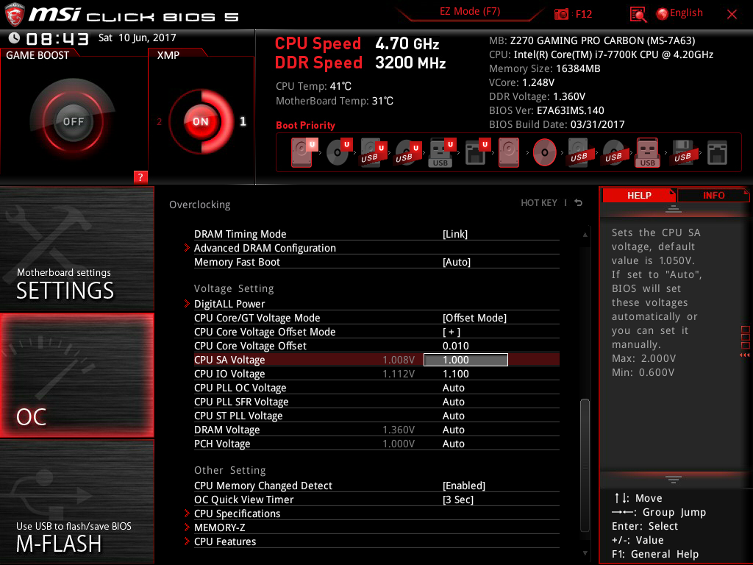The width and height of the screenshot is (753, 565).
Task: Select the CPU ST PLL Voltage Auto value
Action: point(453,416)
